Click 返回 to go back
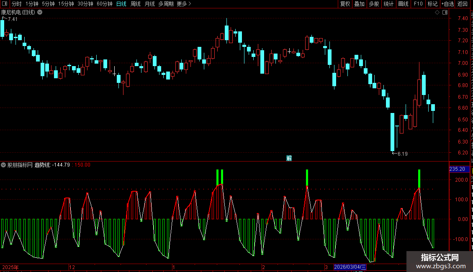The image size is (473, 272). coord(463,4)
